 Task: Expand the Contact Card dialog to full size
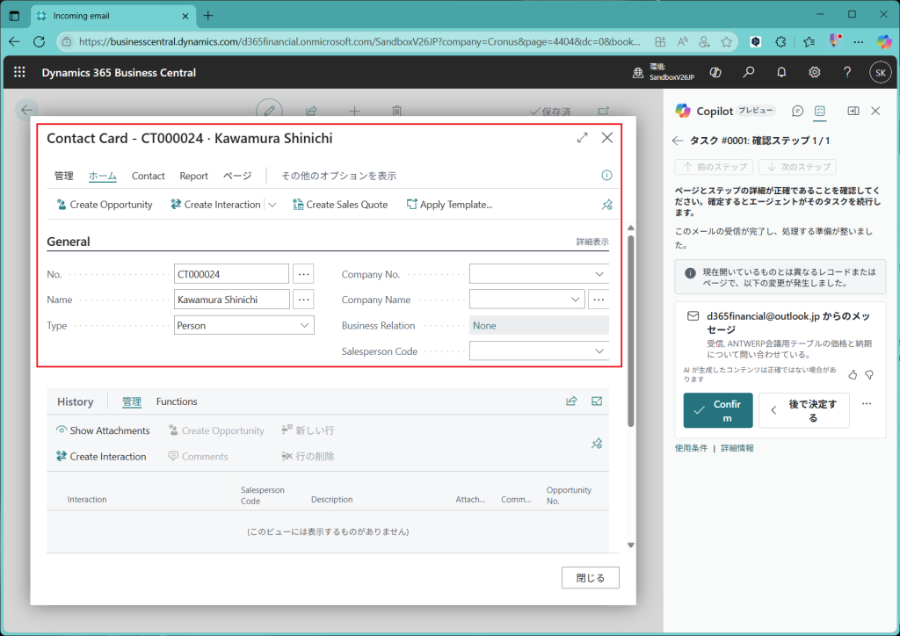pos(582,138)
